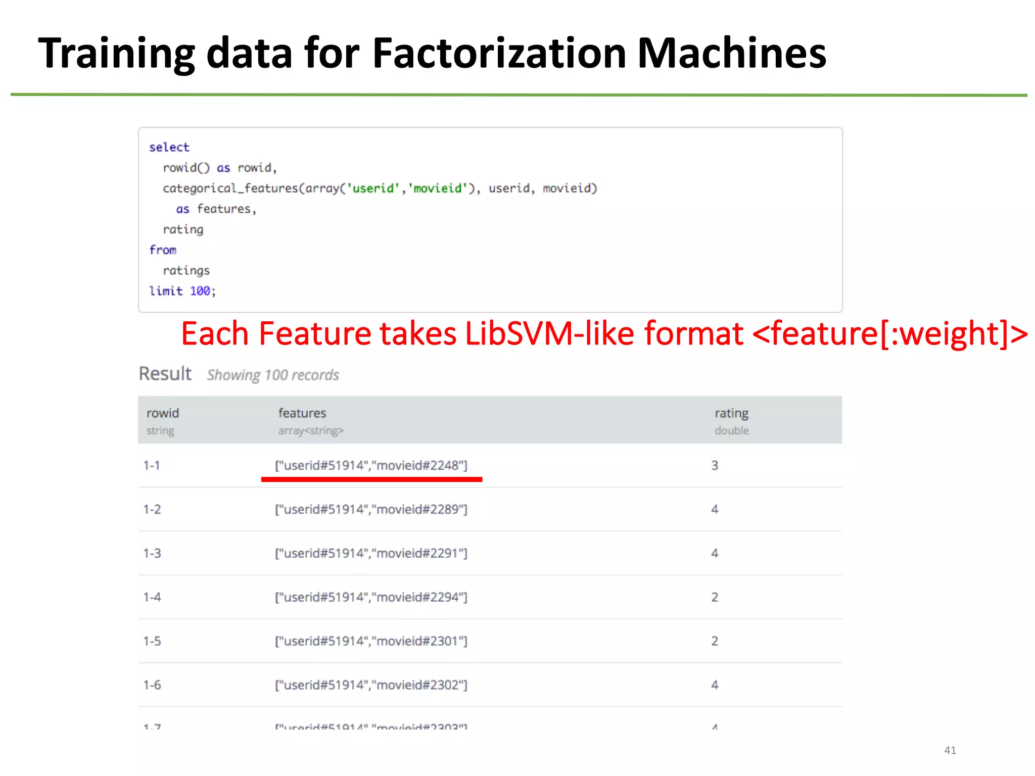Click the rating value in row 1-6
The width and height of the screenshot is (1035, 776).
pyautogui.click(x=715, y=685)
